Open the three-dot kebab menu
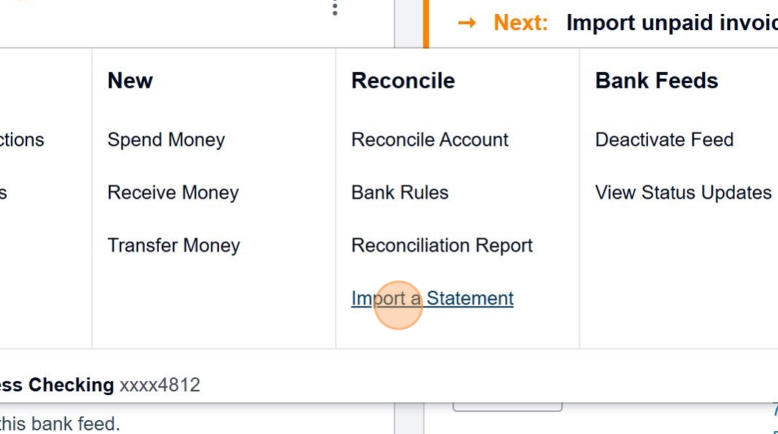The height and width of the screenshot is (434, 778). pos(335,9)
